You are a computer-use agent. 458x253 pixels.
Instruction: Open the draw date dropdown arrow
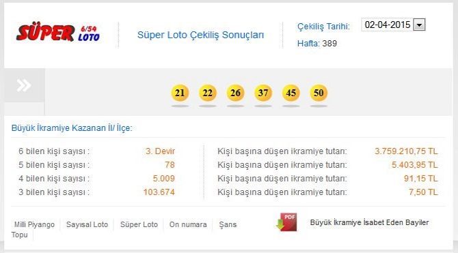point(419,25)
